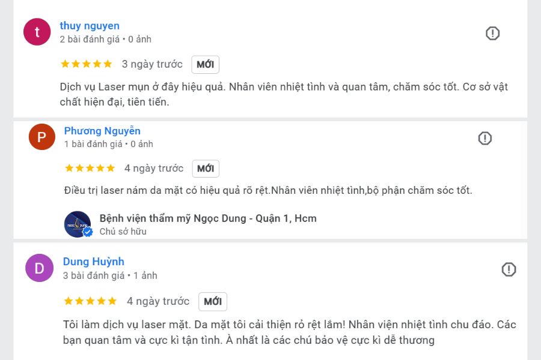The height and width of the screenshot is (360, 541).
Task: Report Dung Huỳnh's review via flag icon
Action: [509, 269]
